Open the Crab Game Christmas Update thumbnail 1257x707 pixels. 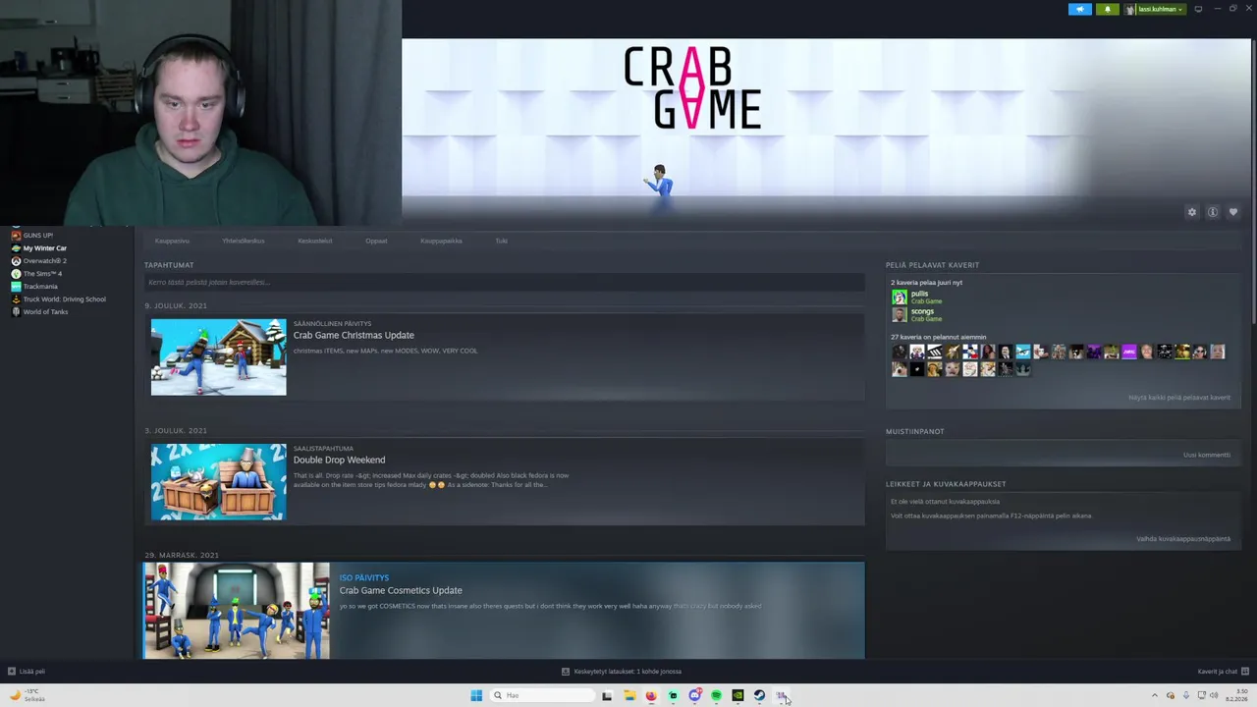coord(219,356)
